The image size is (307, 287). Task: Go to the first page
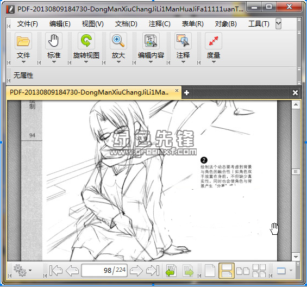(56, 271)
